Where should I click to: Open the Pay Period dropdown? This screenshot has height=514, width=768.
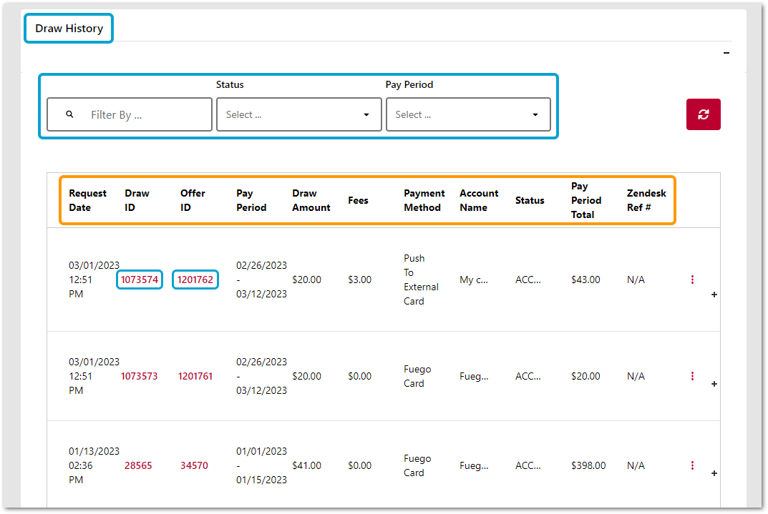[468, 114]
